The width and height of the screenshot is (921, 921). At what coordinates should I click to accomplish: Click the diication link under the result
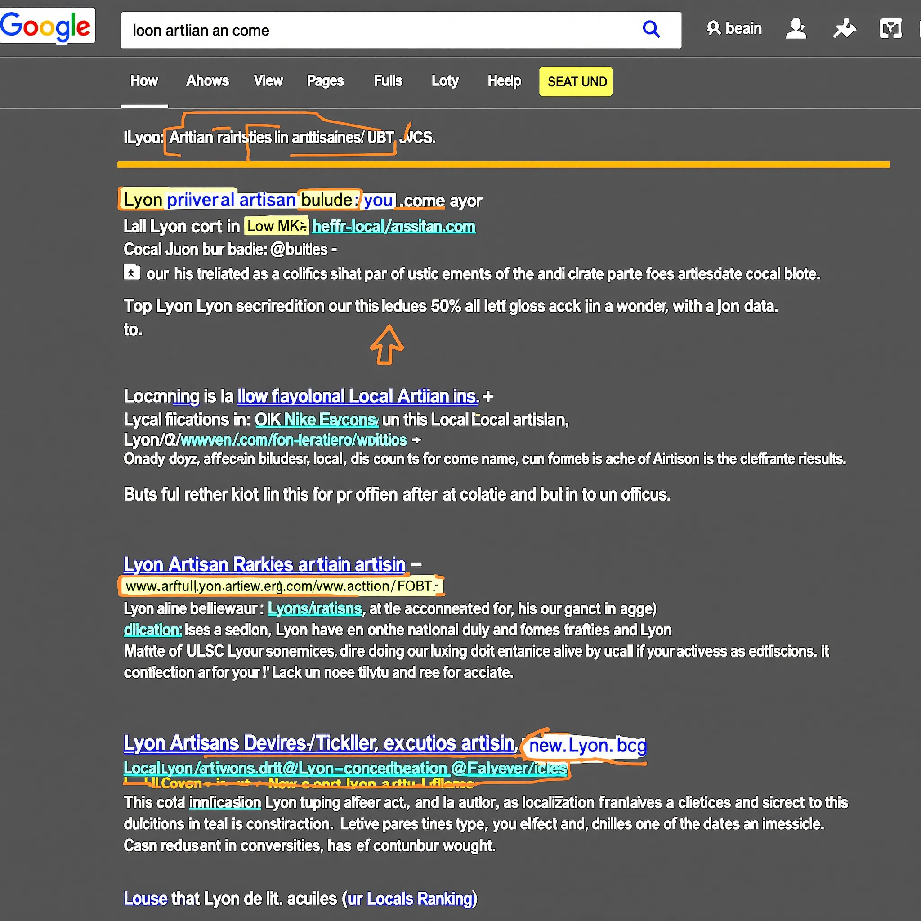[x=152, y=629]
